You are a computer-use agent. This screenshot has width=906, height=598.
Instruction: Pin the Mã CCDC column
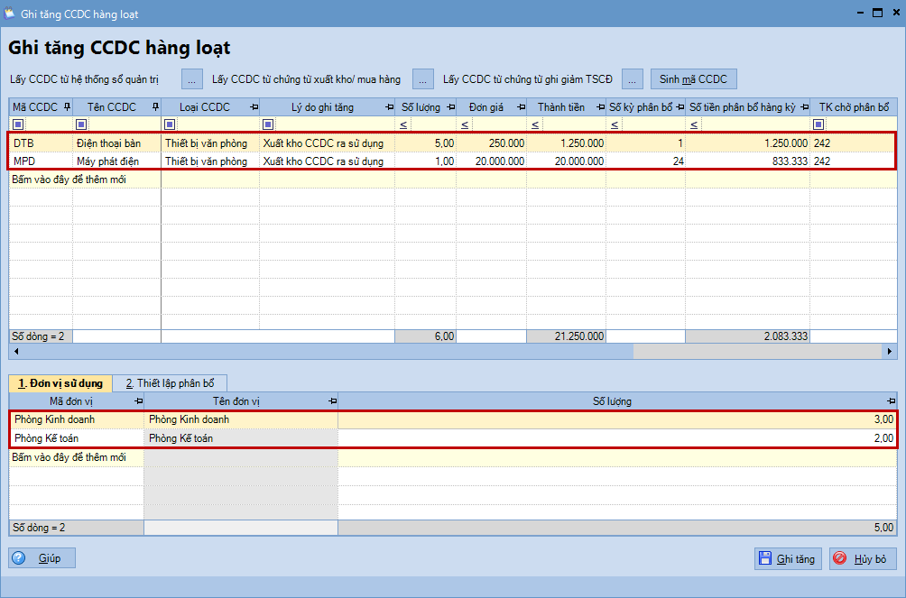66,107
